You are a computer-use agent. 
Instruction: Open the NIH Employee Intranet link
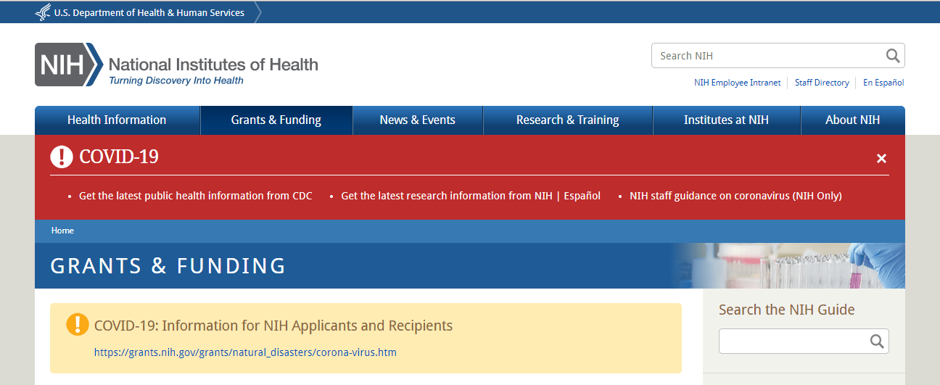click(x=738, y=83)
